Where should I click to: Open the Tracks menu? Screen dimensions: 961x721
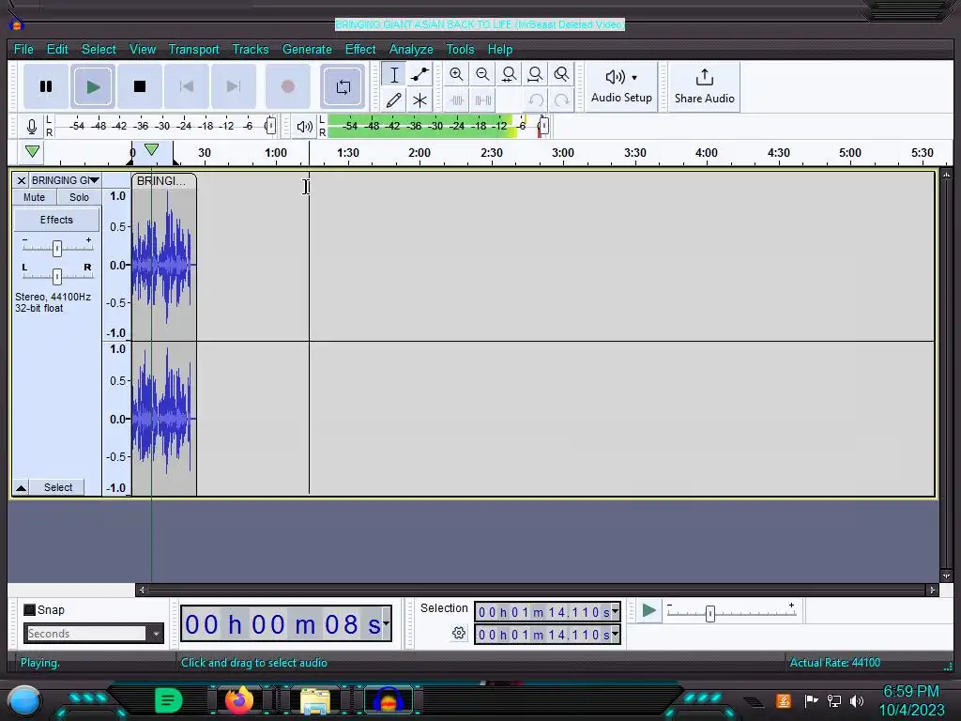tap(250, 49)
